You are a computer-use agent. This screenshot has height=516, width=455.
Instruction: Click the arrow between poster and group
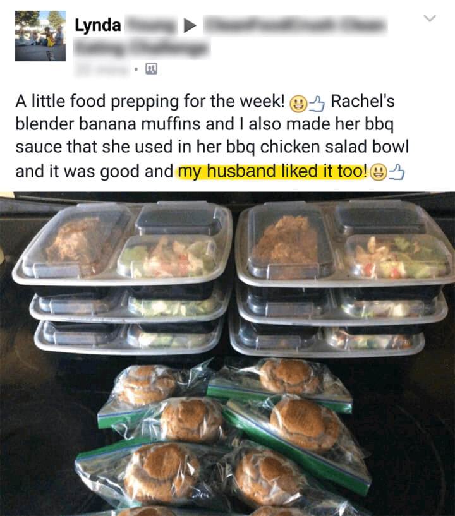[x=190, y=25]
